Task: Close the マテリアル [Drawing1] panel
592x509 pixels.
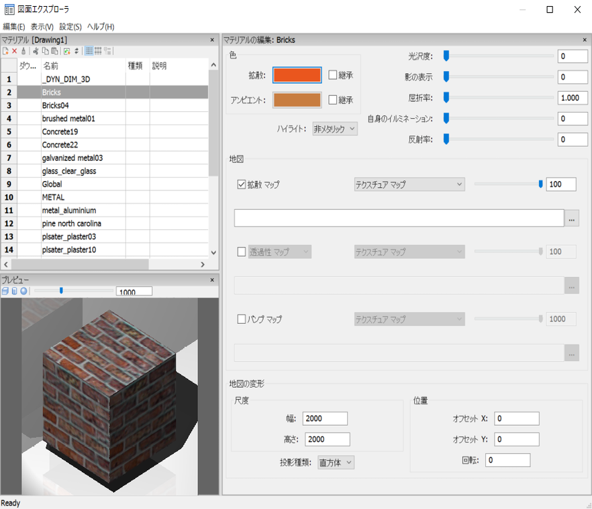Action: [212, 40]
